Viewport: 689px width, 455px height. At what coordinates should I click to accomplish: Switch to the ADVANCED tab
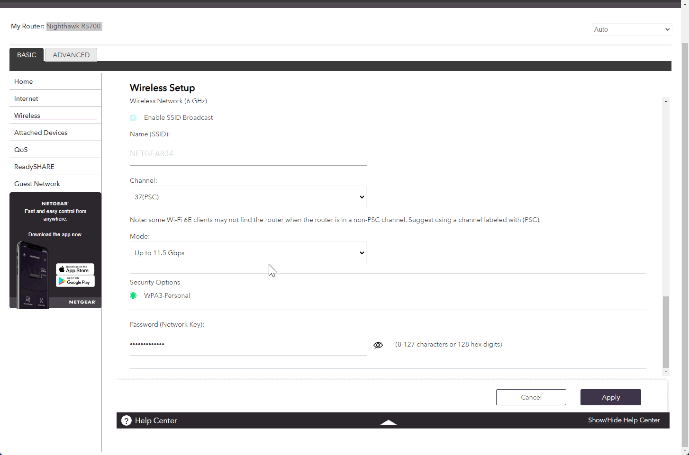point(71,55)
